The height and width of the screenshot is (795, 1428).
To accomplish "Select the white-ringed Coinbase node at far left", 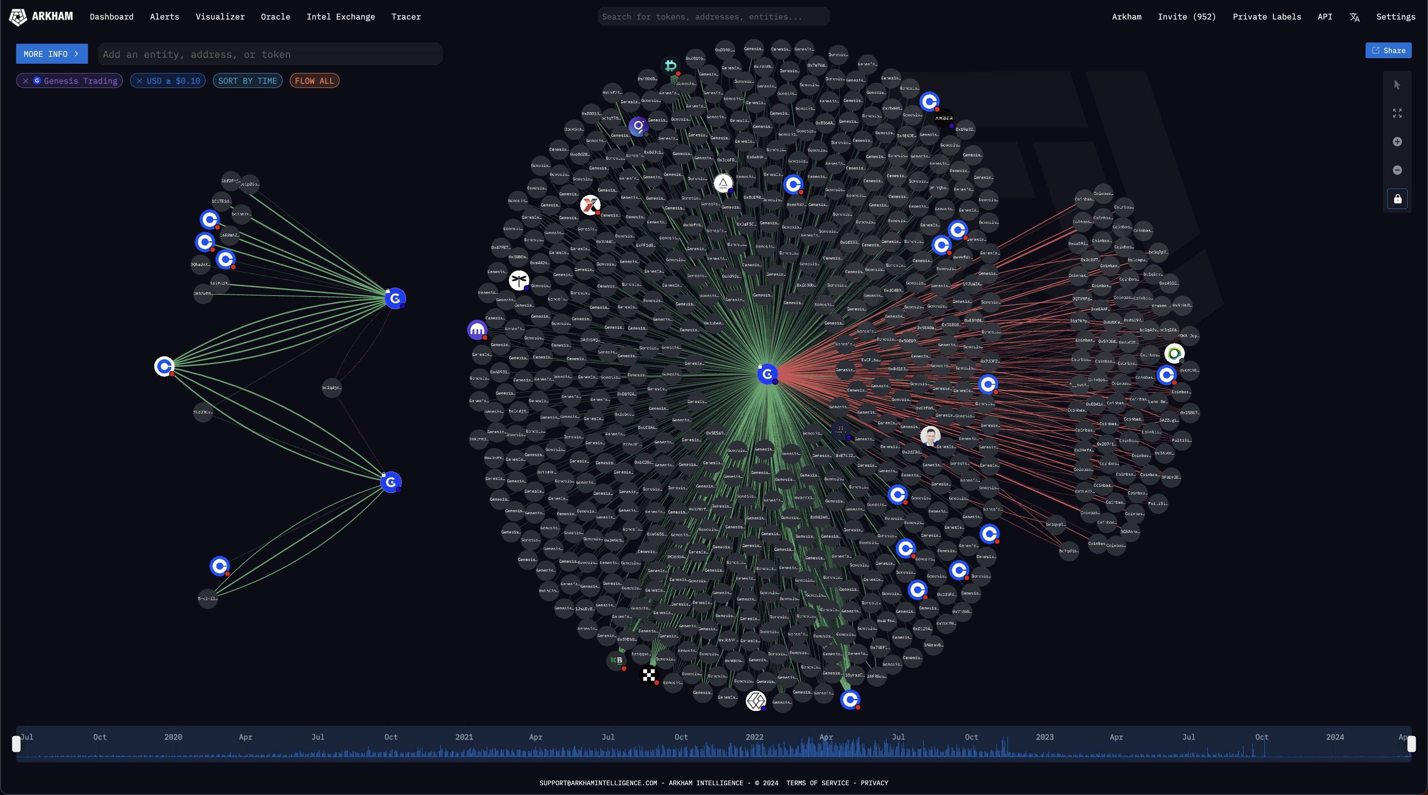I will point(164,366).
